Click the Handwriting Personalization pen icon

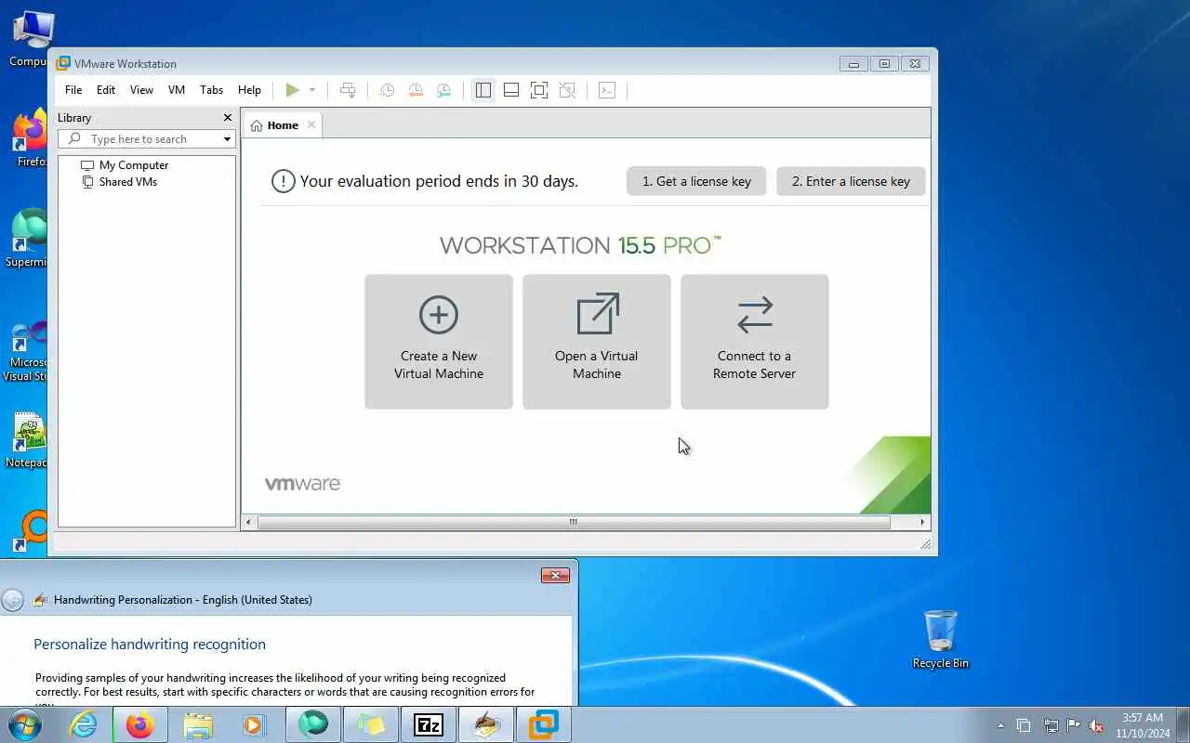click(x=40, y=600)
